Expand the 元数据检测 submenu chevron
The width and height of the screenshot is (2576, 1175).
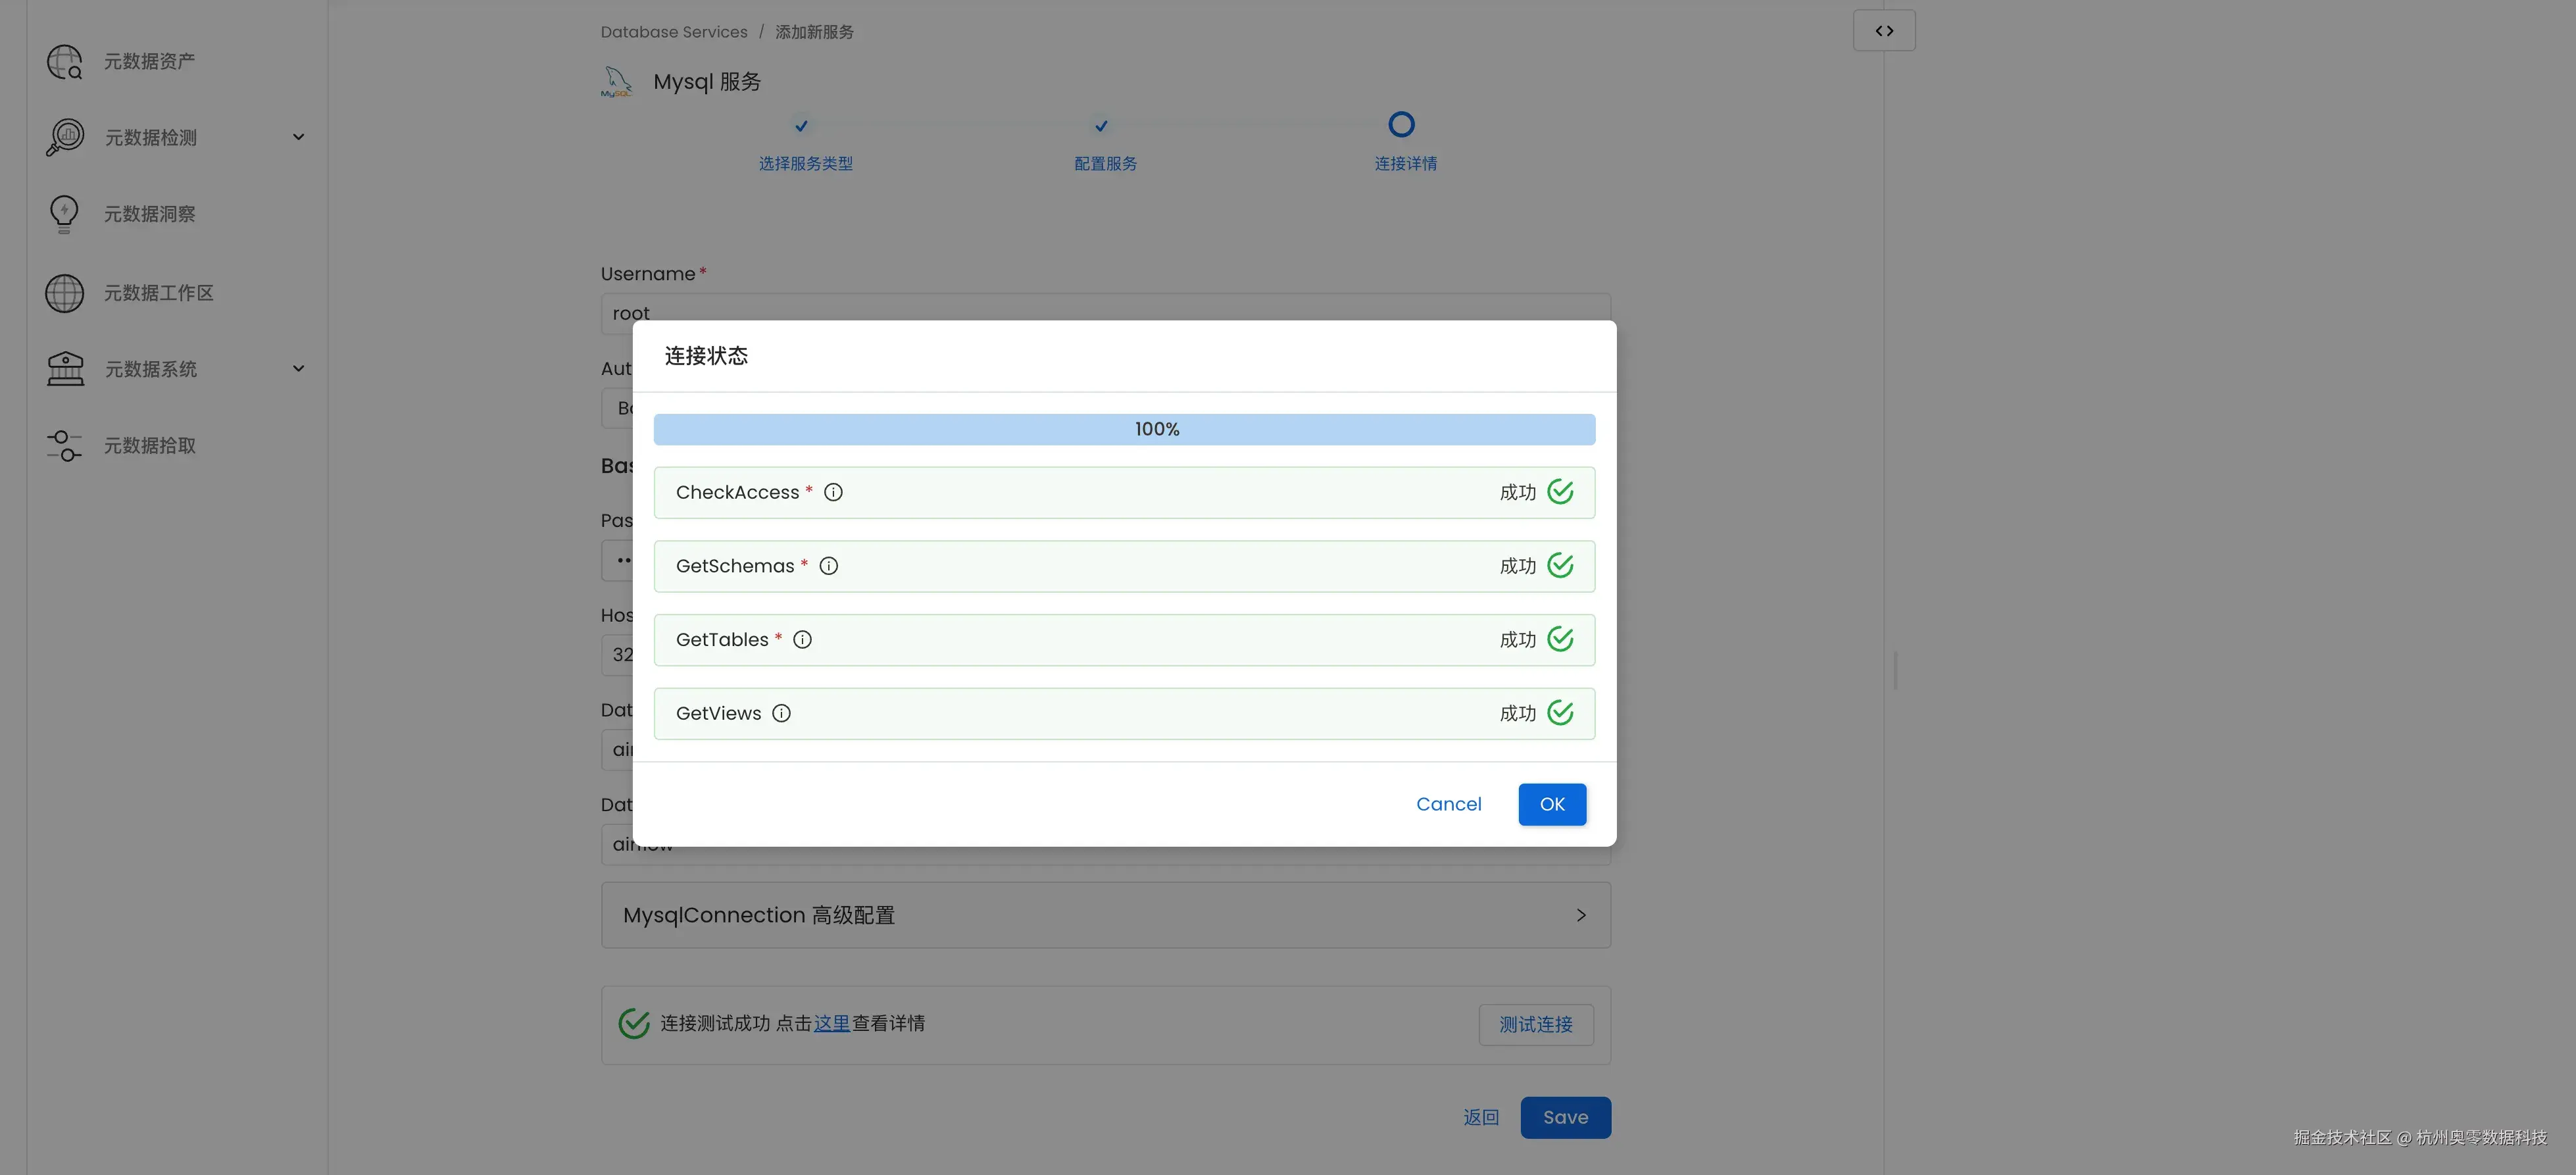pos(298,137)
